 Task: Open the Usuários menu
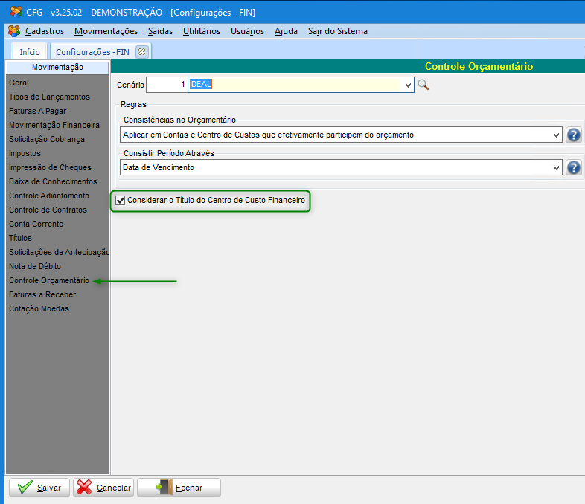click(247, 31)
